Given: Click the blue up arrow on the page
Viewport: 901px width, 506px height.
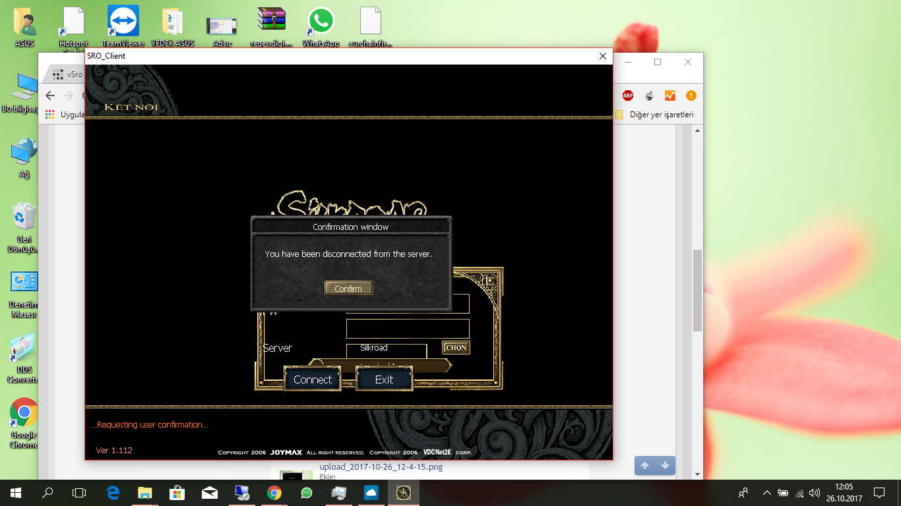Looking at the screenshot, I should click(644, 465).
